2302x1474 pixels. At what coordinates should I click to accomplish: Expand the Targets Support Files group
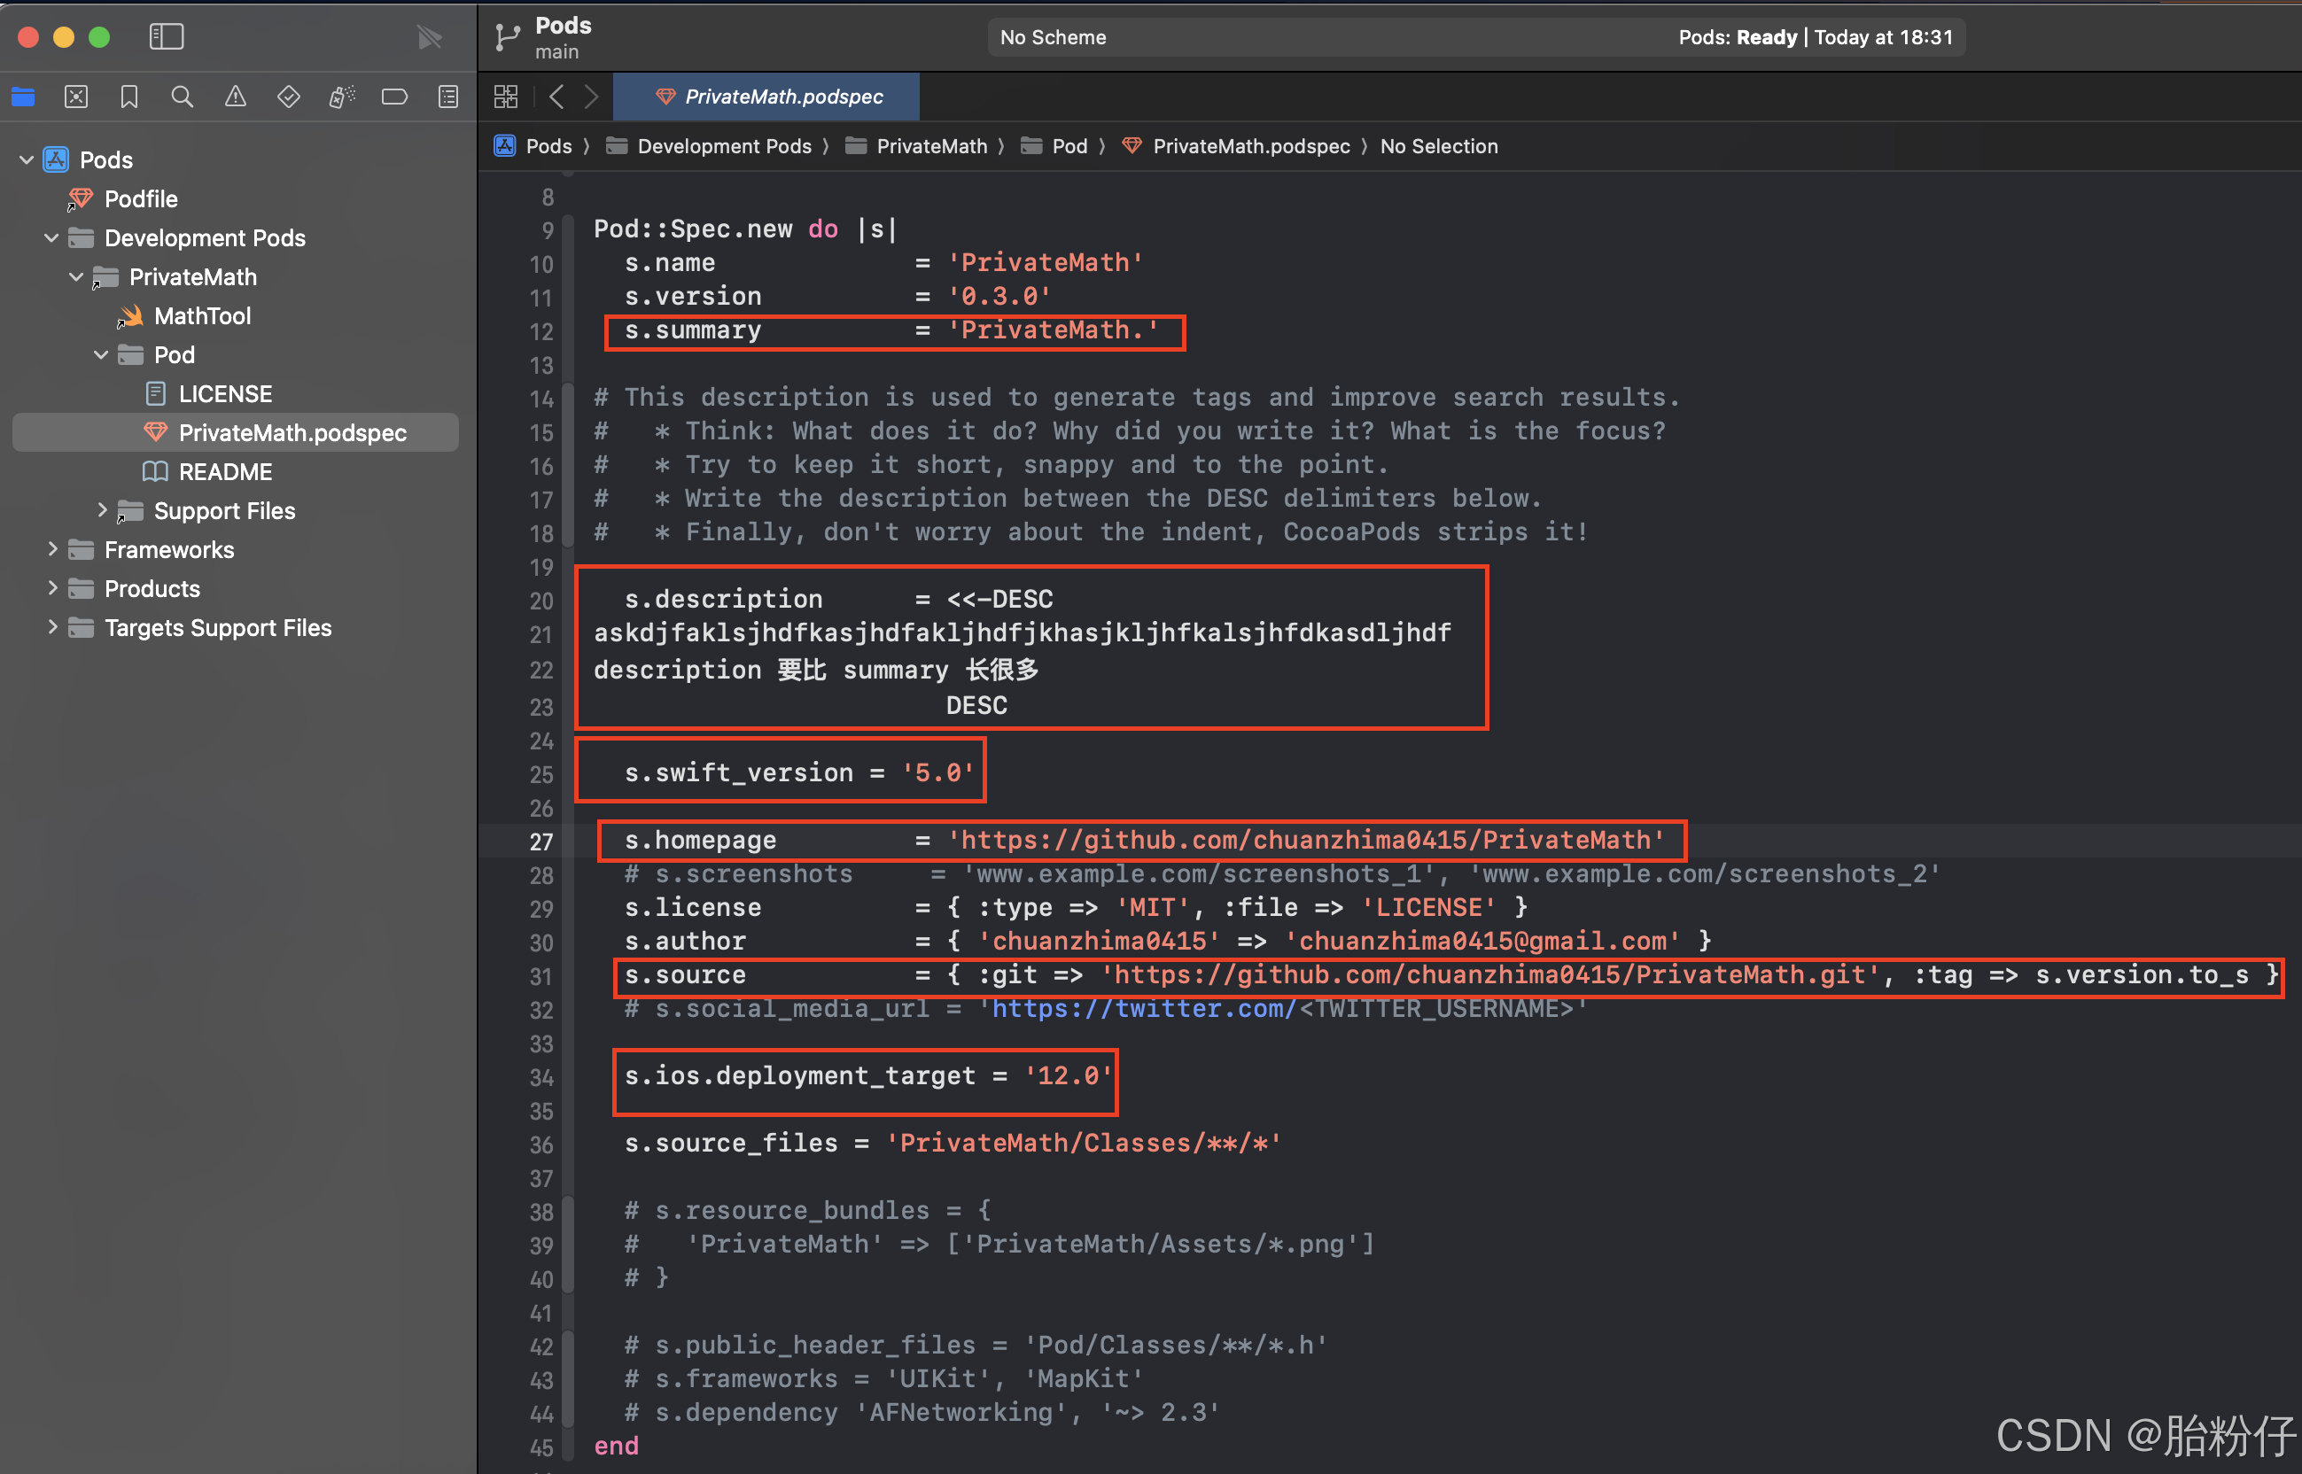(51, 628)
